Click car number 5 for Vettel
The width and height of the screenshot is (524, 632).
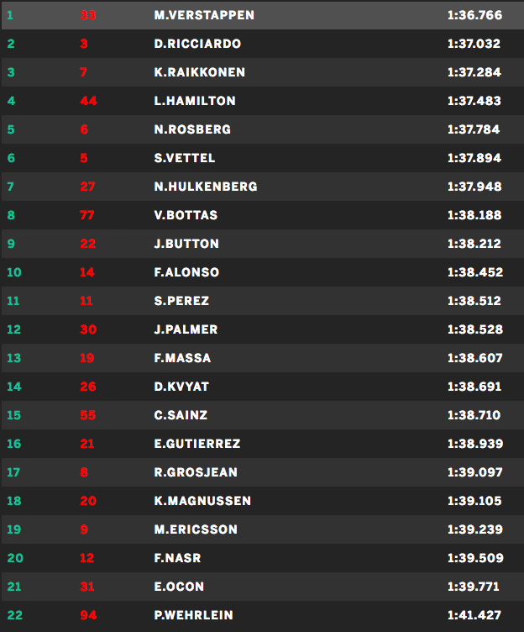click(84, 158)
